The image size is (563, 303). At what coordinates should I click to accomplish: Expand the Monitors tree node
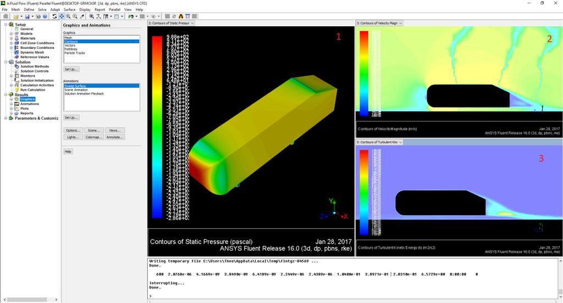[11, 76]
